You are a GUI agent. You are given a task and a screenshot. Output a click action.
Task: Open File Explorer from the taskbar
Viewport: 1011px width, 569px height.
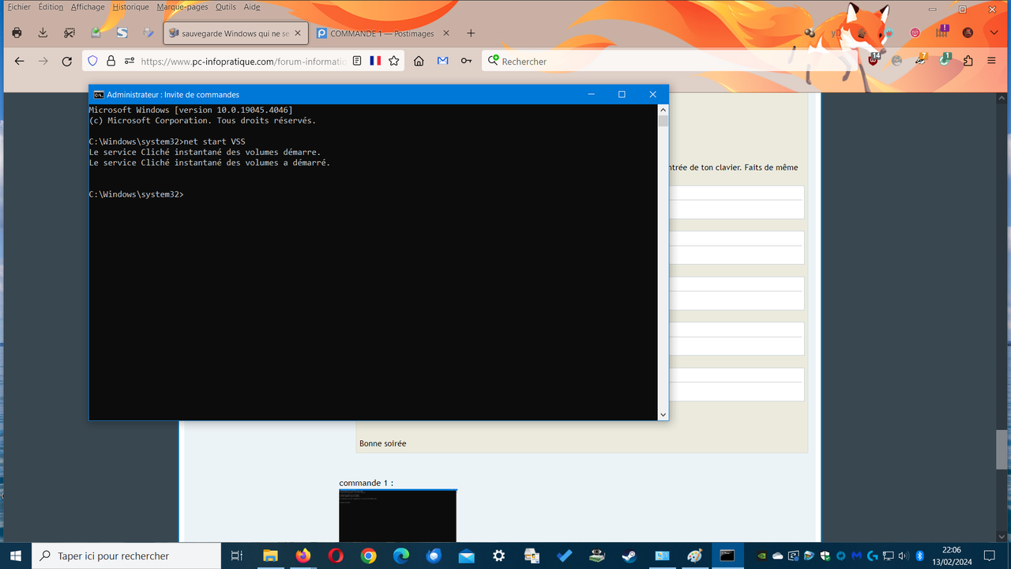coord(270,556)
